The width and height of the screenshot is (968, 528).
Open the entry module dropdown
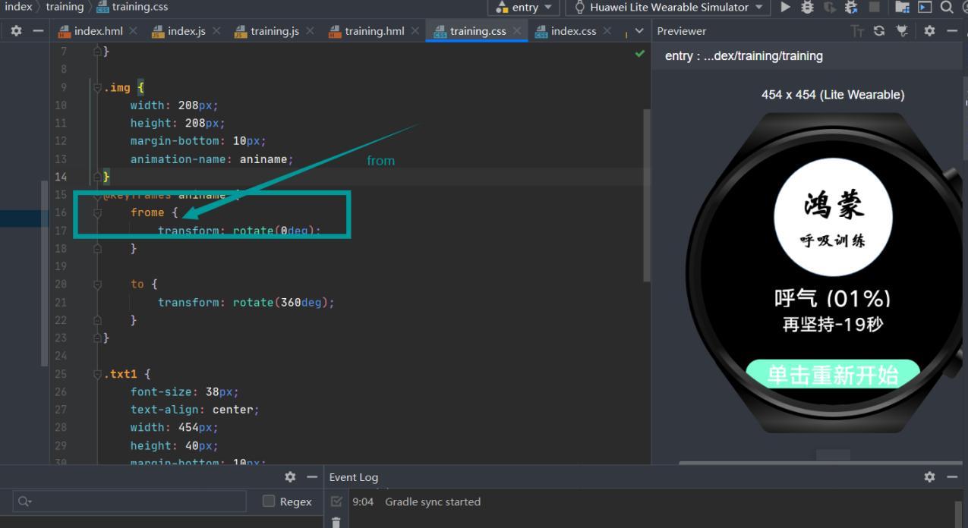524,8
